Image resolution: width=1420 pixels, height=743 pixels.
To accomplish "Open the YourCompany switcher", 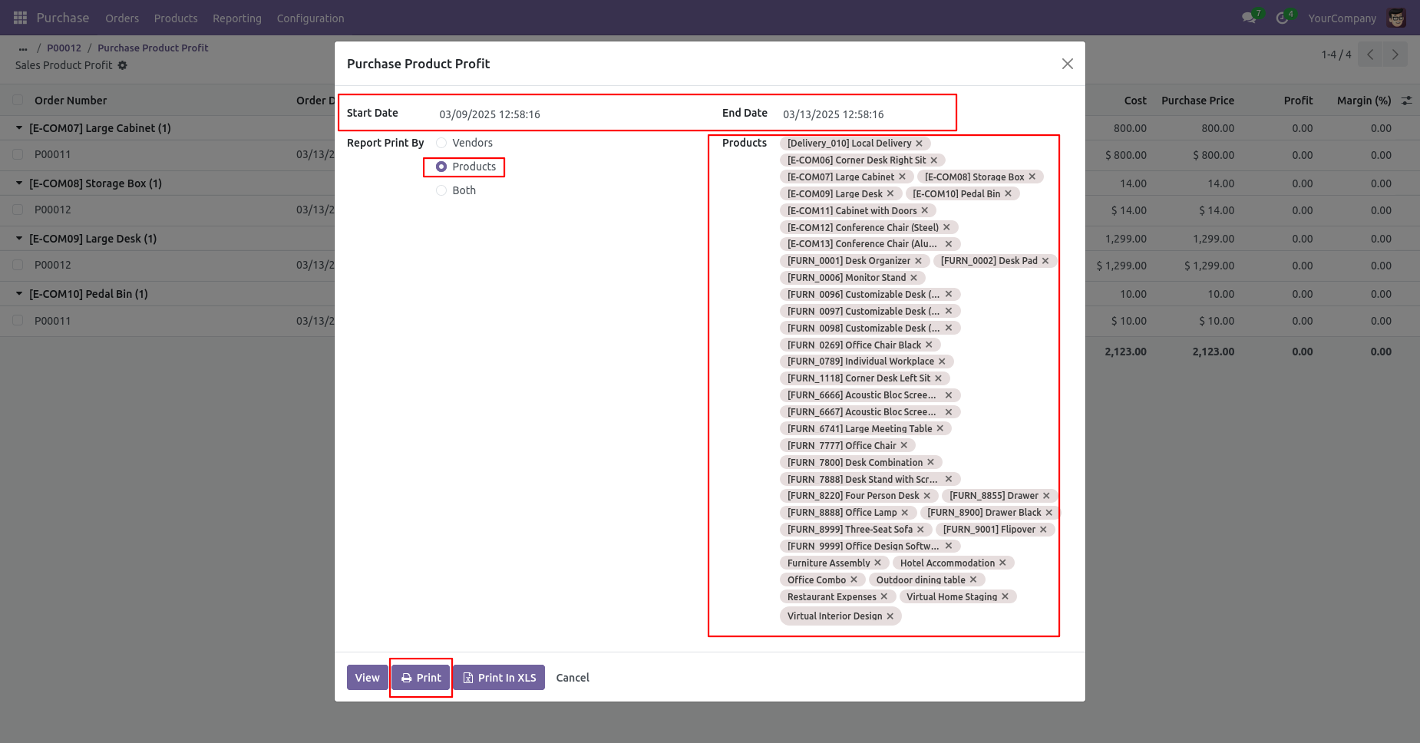I will pyautogui.click(x=1342, y=18).
